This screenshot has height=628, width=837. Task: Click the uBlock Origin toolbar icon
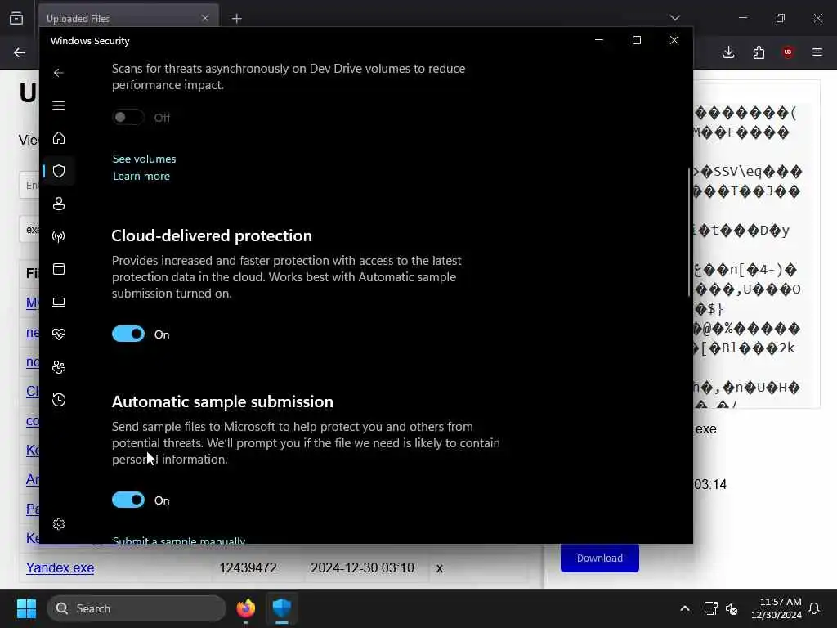[788, 52]
